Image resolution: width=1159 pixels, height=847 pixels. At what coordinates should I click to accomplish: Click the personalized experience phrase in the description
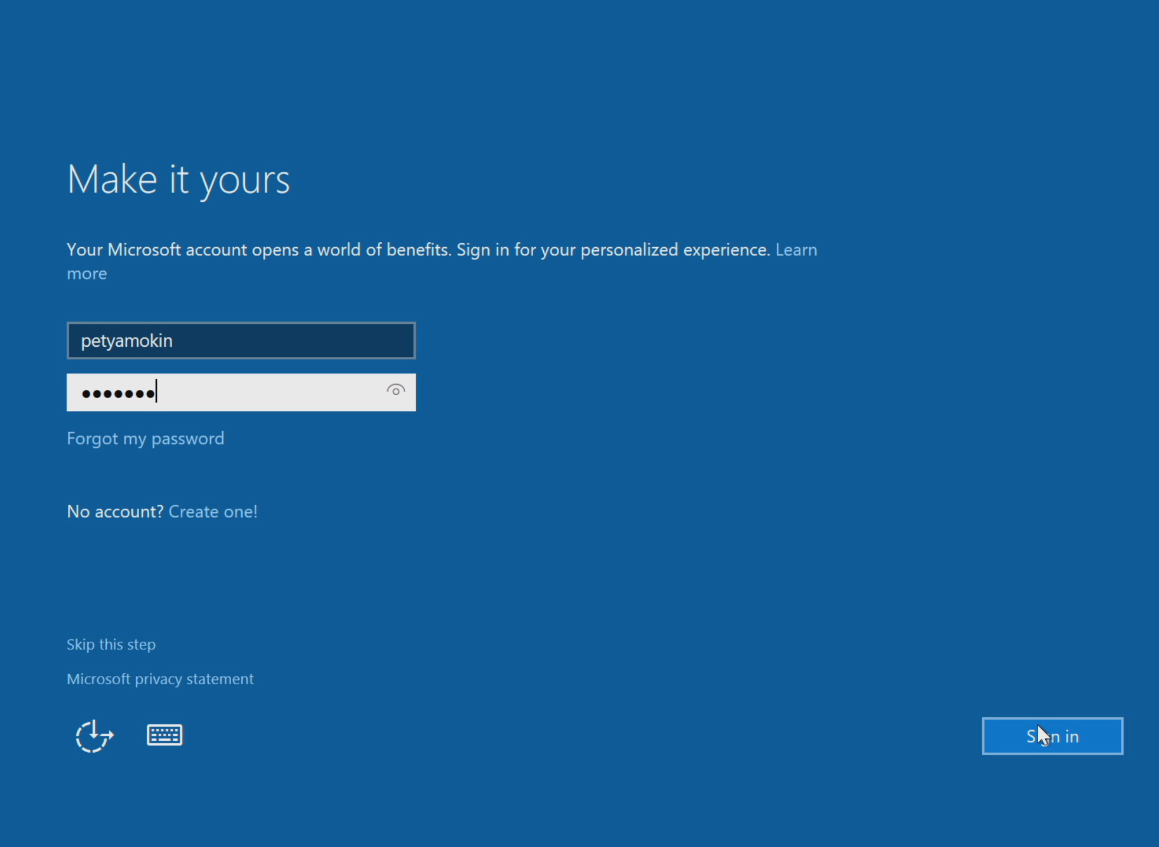tap(674, 249)
